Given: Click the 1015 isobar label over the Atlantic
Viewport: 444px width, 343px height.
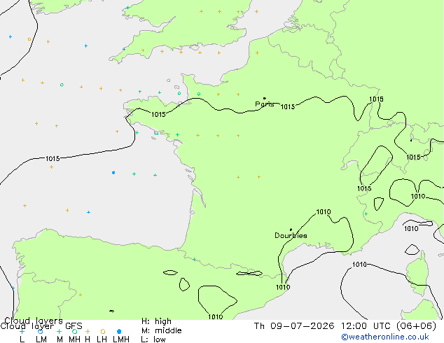Looking at the screenshot, I should click(x=53, y=158).
